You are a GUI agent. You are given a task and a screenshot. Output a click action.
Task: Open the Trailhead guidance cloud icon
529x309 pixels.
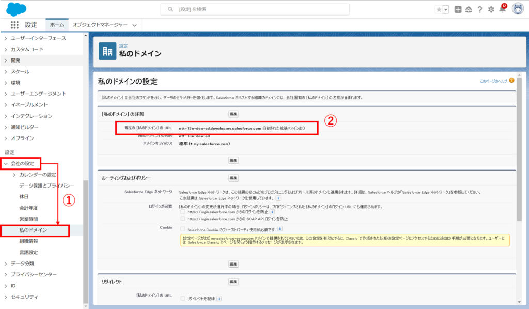(469, 9)
